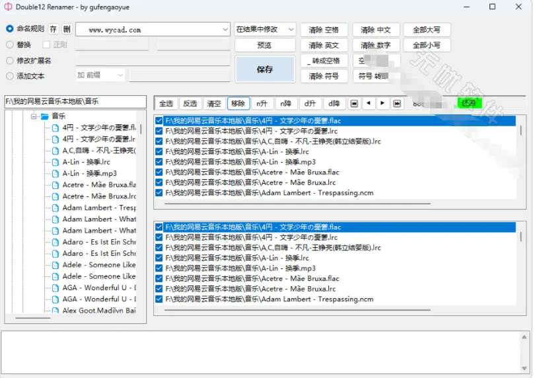The width and height of the screenshot is (535, 378).
Task: Click the log panel scroll-up arrow
Action: tap(524, 337)
